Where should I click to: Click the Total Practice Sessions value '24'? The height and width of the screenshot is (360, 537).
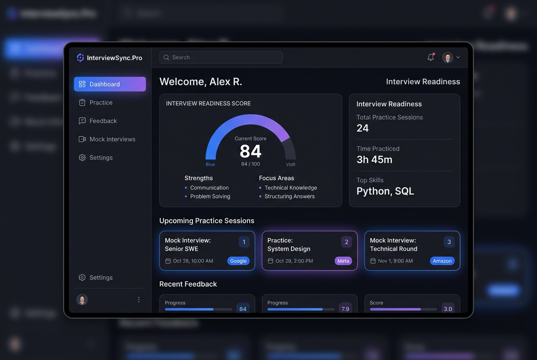tap(362, 128)
